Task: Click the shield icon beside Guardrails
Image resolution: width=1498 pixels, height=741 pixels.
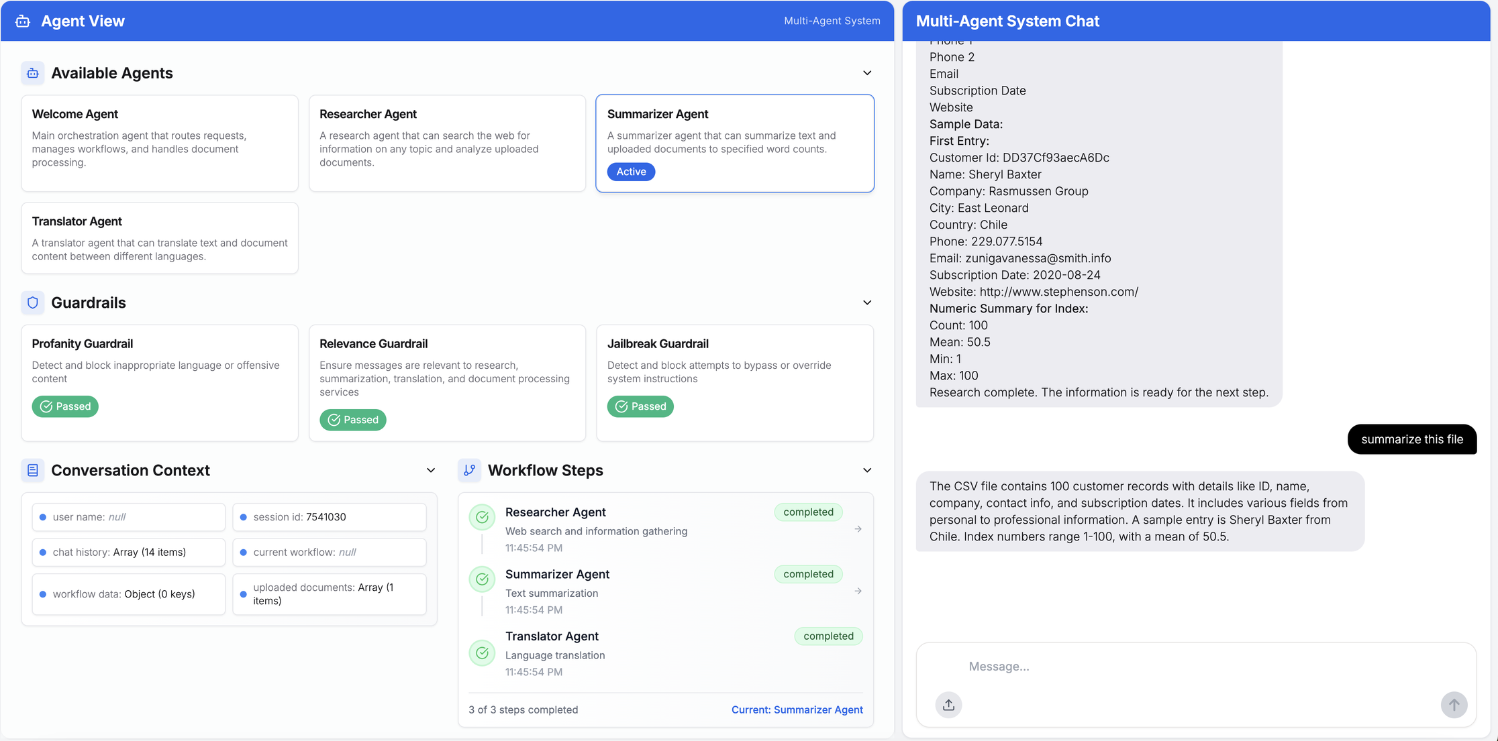Action: [32, 302]
